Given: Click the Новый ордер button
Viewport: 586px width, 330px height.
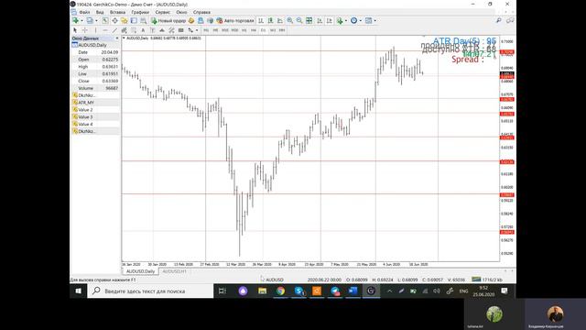Looking at the screenshot, I should [x=168, y=20].
